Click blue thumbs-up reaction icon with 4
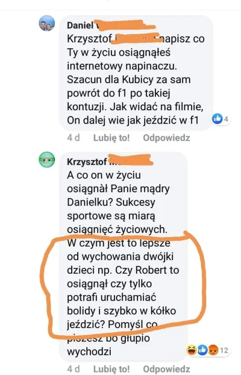This screenshot has height=375, width=241. coord(218,119)
